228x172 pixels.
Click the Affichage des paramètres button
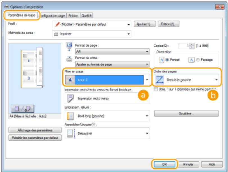click(x=35, y=130)
